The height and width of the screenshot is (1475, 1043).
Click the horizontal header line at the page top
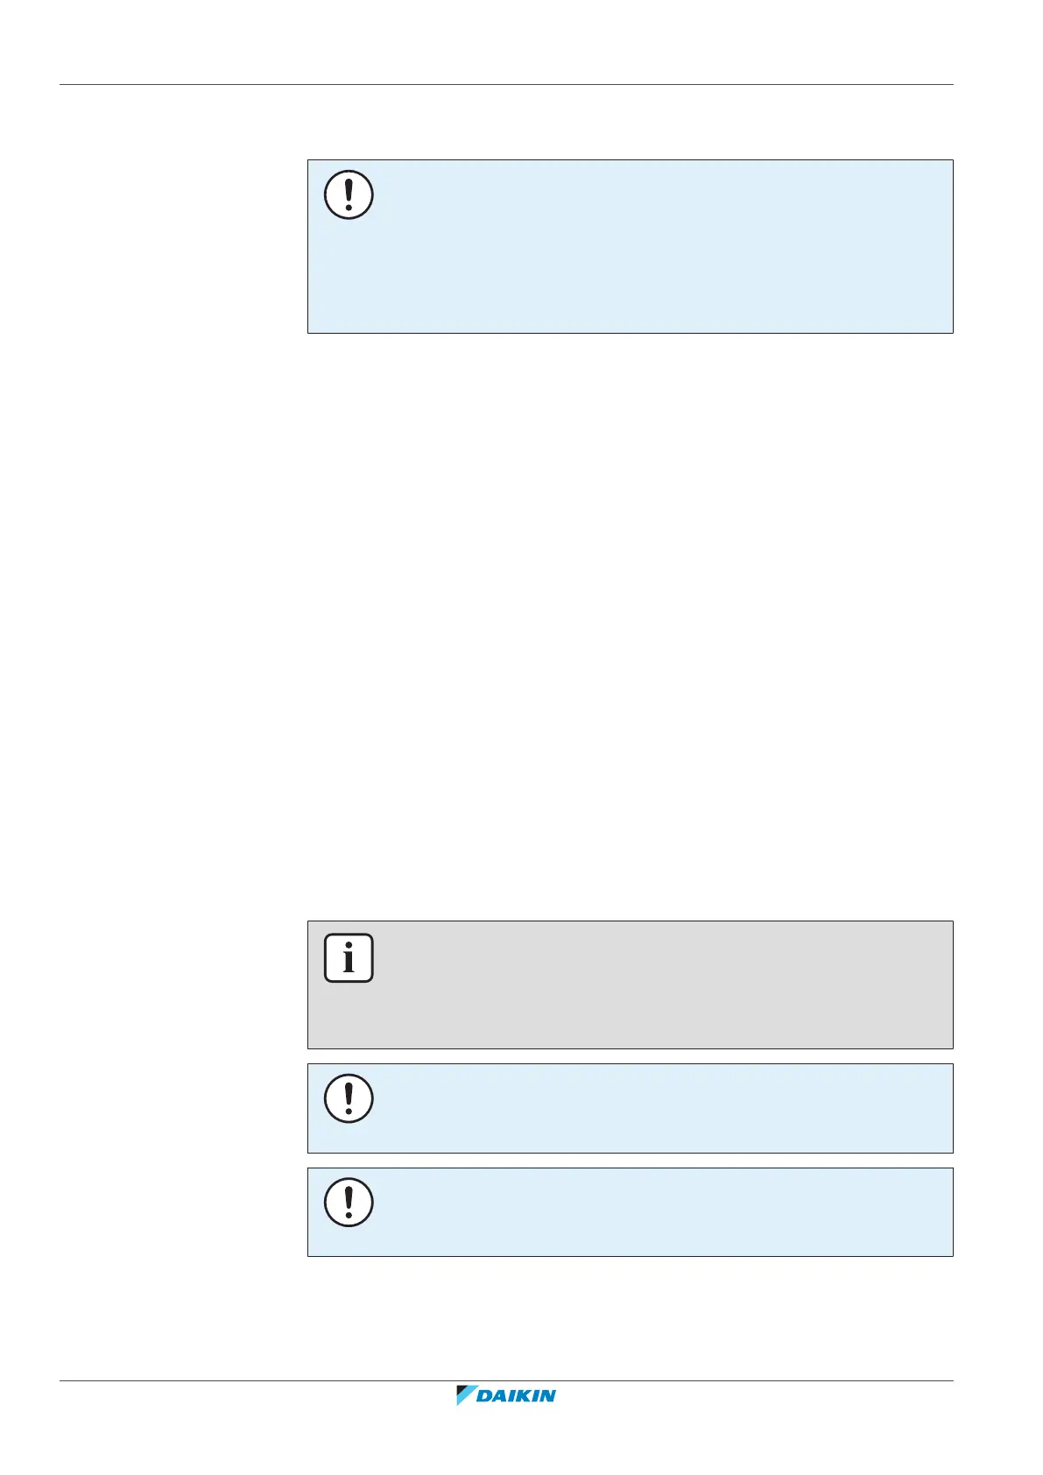click(x=506, y=85)
